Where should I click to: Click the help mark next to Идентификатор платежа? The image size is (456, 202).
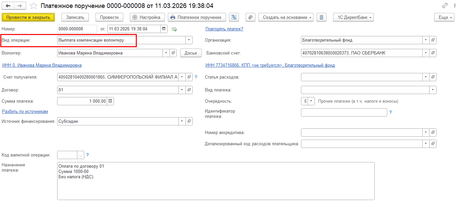tap(390, 113)
